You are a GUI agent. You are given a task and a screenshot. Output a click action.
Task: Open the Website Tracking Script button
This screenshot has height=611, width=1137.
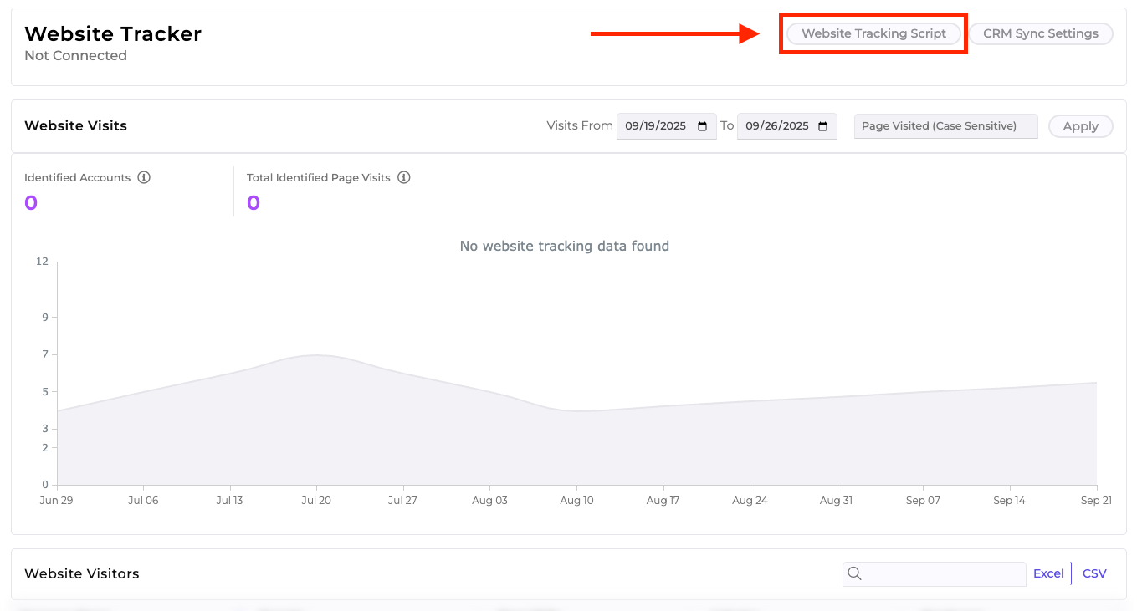[873, 33]
